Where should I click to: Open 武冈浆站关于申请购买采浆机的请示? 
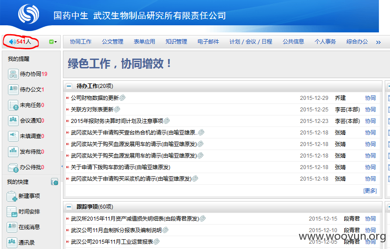(x=131, y=179)
